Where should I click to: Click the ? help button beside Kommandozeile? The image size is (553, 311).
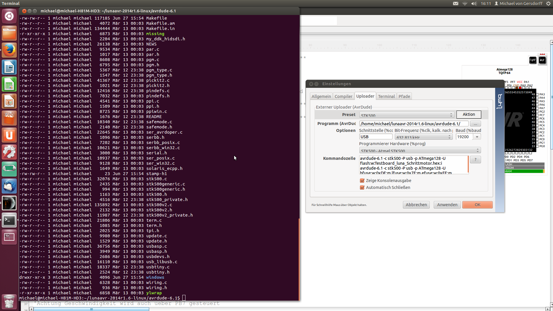[x=475, y=160]
